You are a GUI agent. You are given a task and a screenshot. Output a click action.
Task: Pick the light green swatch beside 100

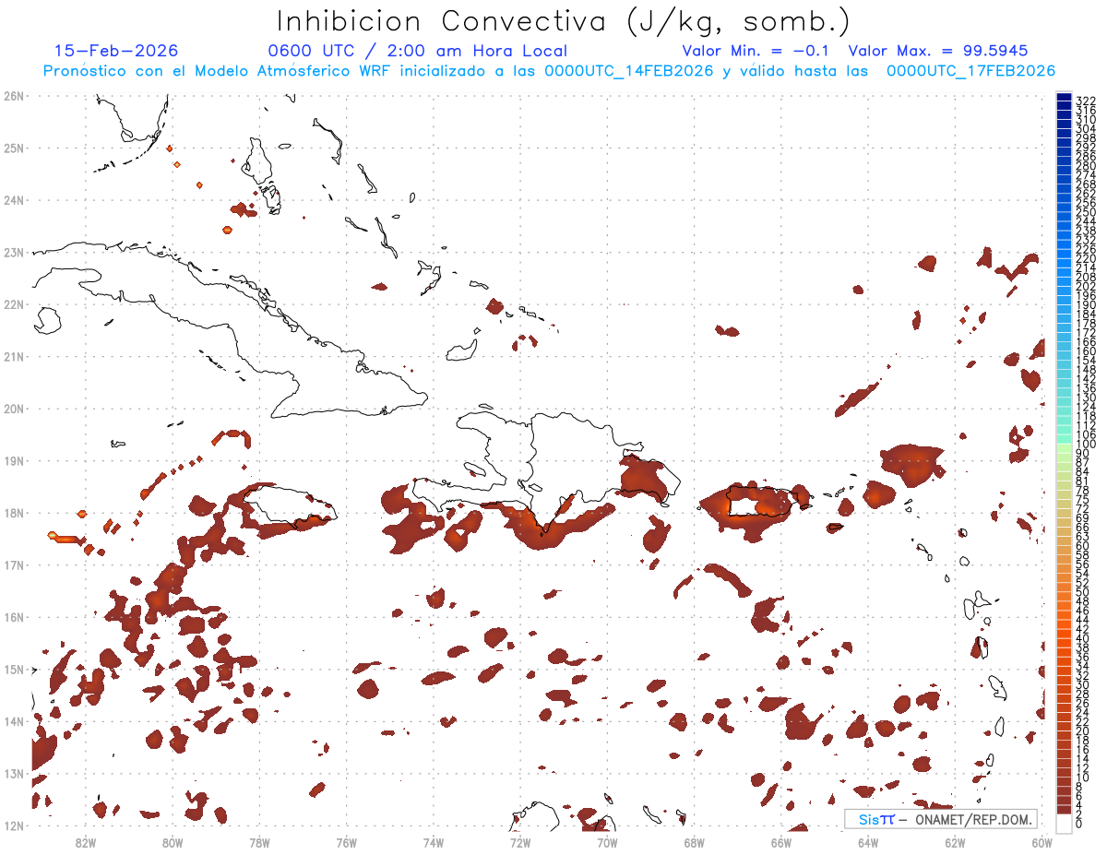(x=1065, y=447)
